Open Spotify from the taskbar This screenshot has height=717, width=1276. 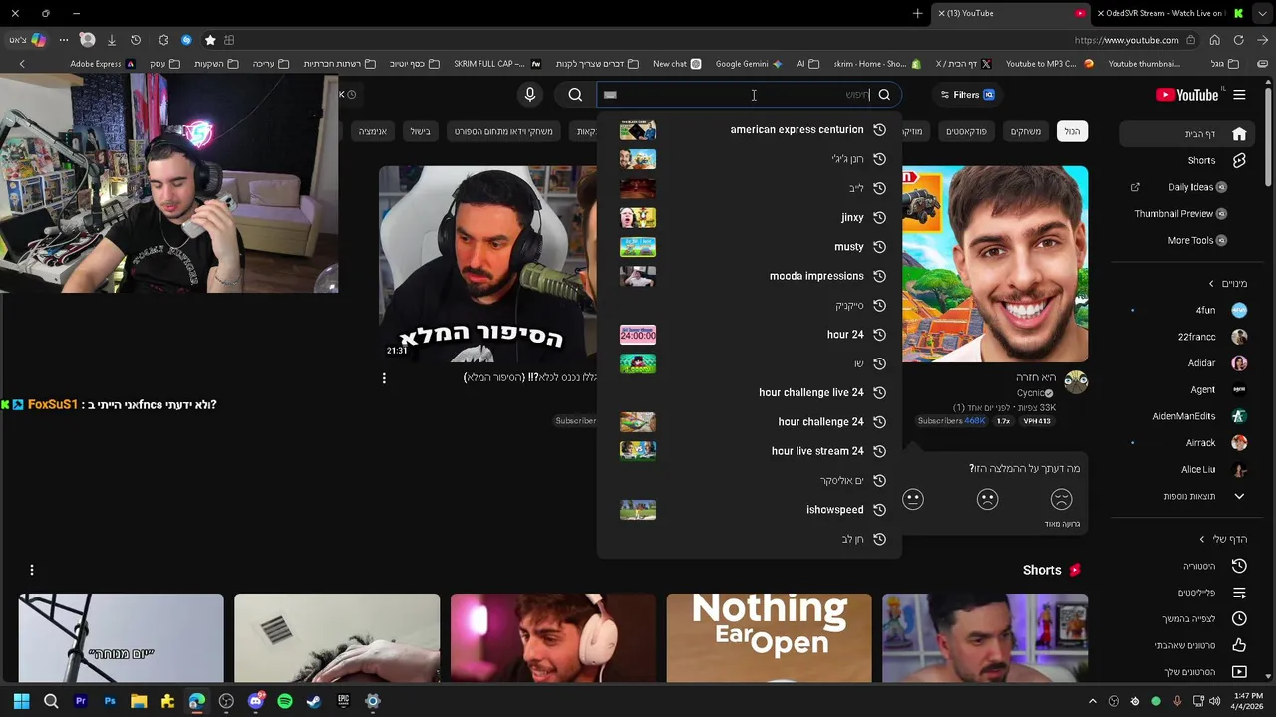click(285, 701)
